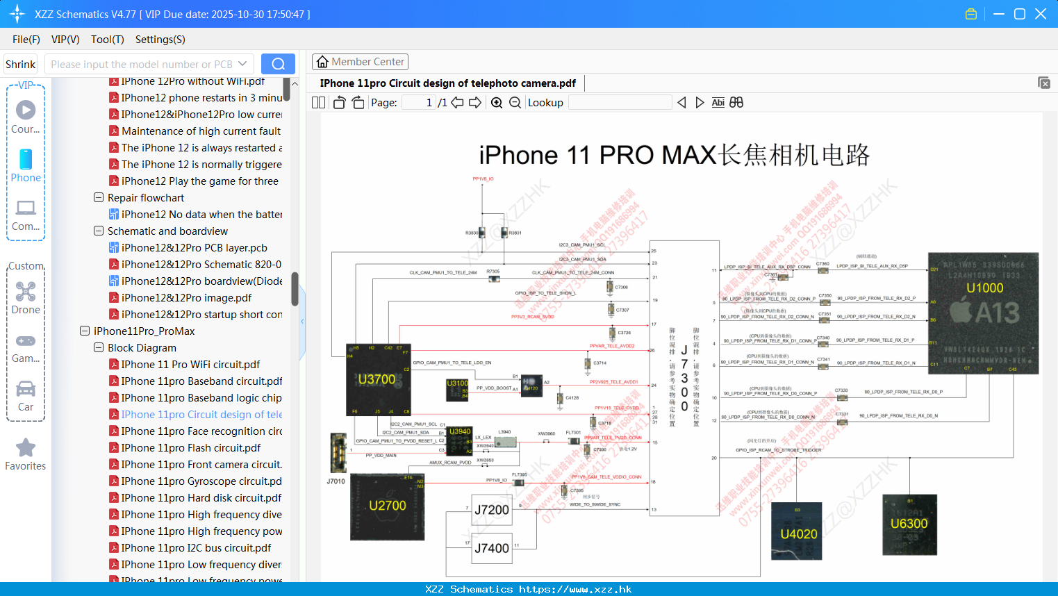The width and height of the screenshot is (1058, 596).
Task: Find previous lookup result triangle
Action: click(681, 103)
